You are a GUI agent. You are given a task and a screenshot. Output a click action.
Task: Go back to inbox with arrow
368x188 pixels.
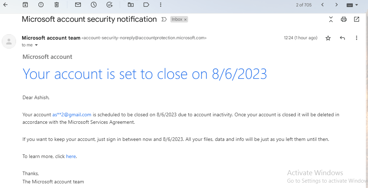pyautogui.click(x=5, y=5)
